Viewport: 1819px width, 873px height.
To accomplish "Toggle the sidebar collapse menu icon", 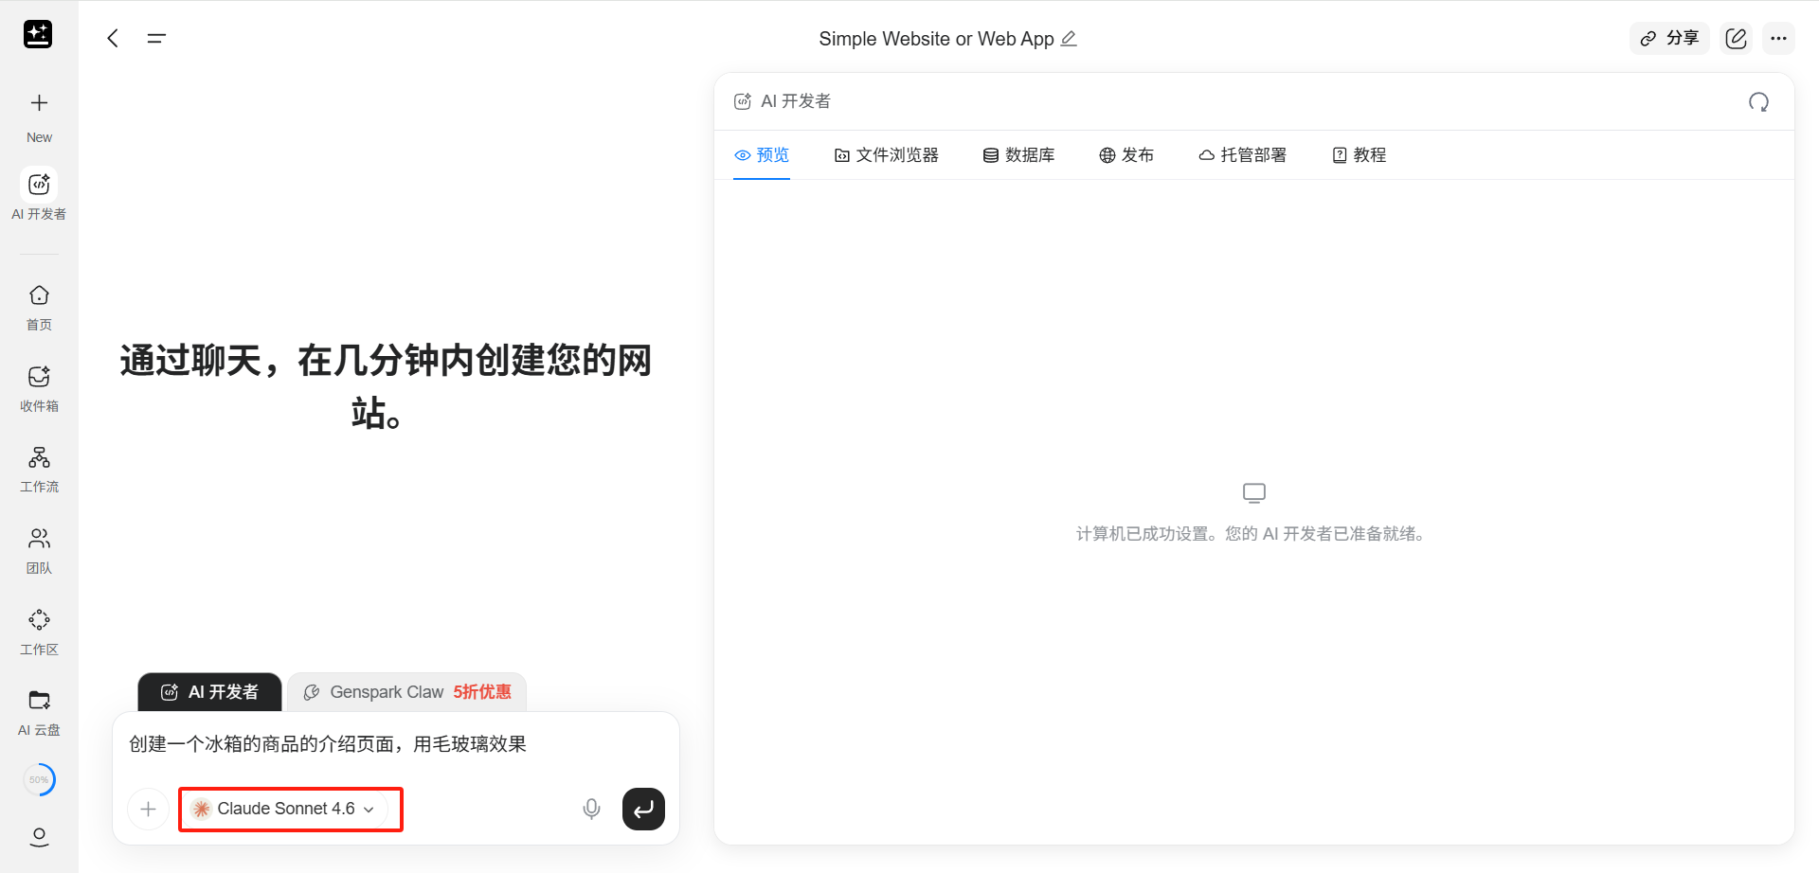I will [156, 38].
